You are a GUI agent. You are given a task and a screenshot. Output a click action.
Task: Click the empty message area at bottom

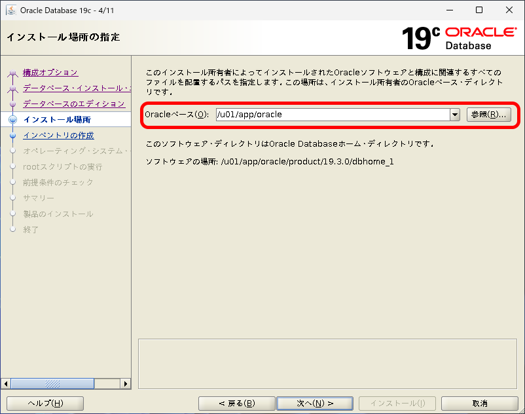[327, 364]
